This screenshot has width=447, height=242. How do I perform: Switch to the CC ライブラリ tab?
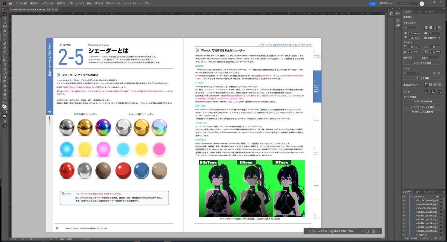pos(430,12)
